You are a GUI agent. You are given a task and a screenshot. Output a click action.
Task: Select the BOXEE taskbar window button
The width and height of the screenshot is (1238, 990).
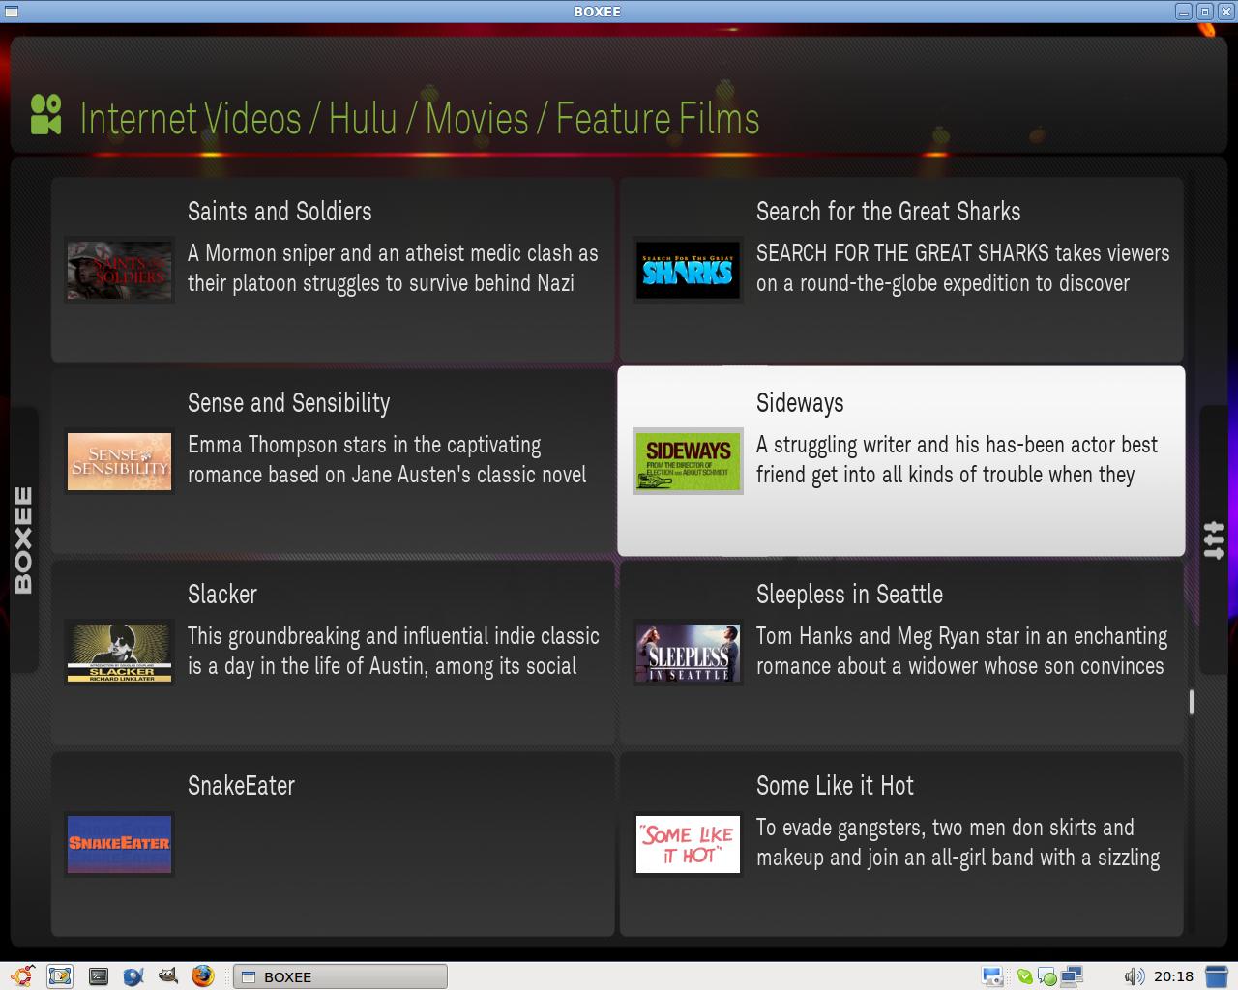pyautogui.click(x=340, y=976)
